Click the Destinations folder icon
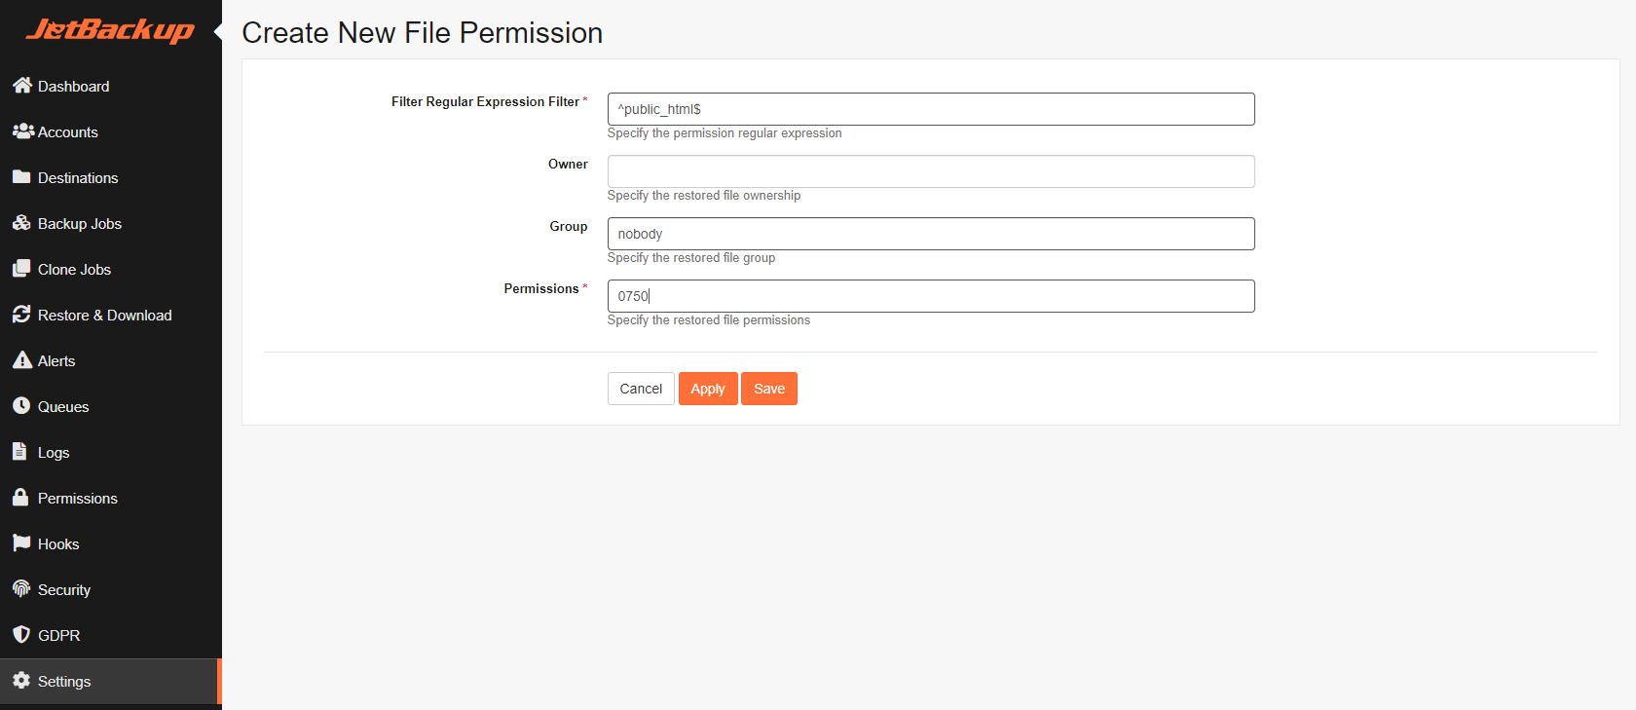 21,177
